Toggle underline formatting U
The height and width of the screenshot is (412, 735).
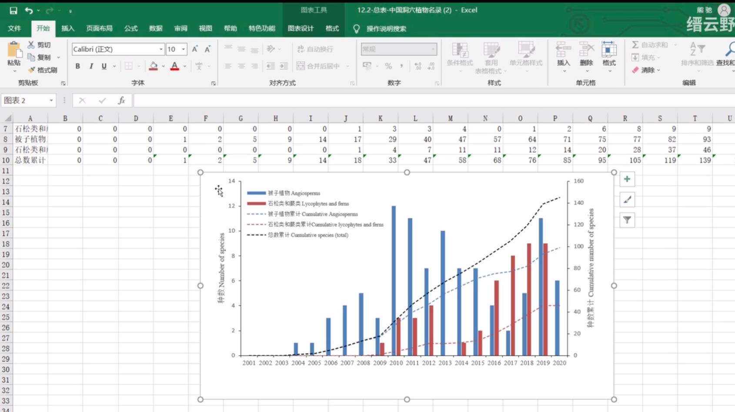(104, 66)
